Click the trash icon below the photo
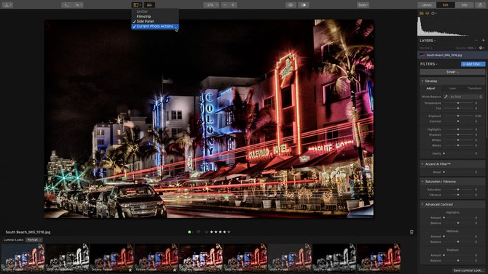 coord(412,232)
